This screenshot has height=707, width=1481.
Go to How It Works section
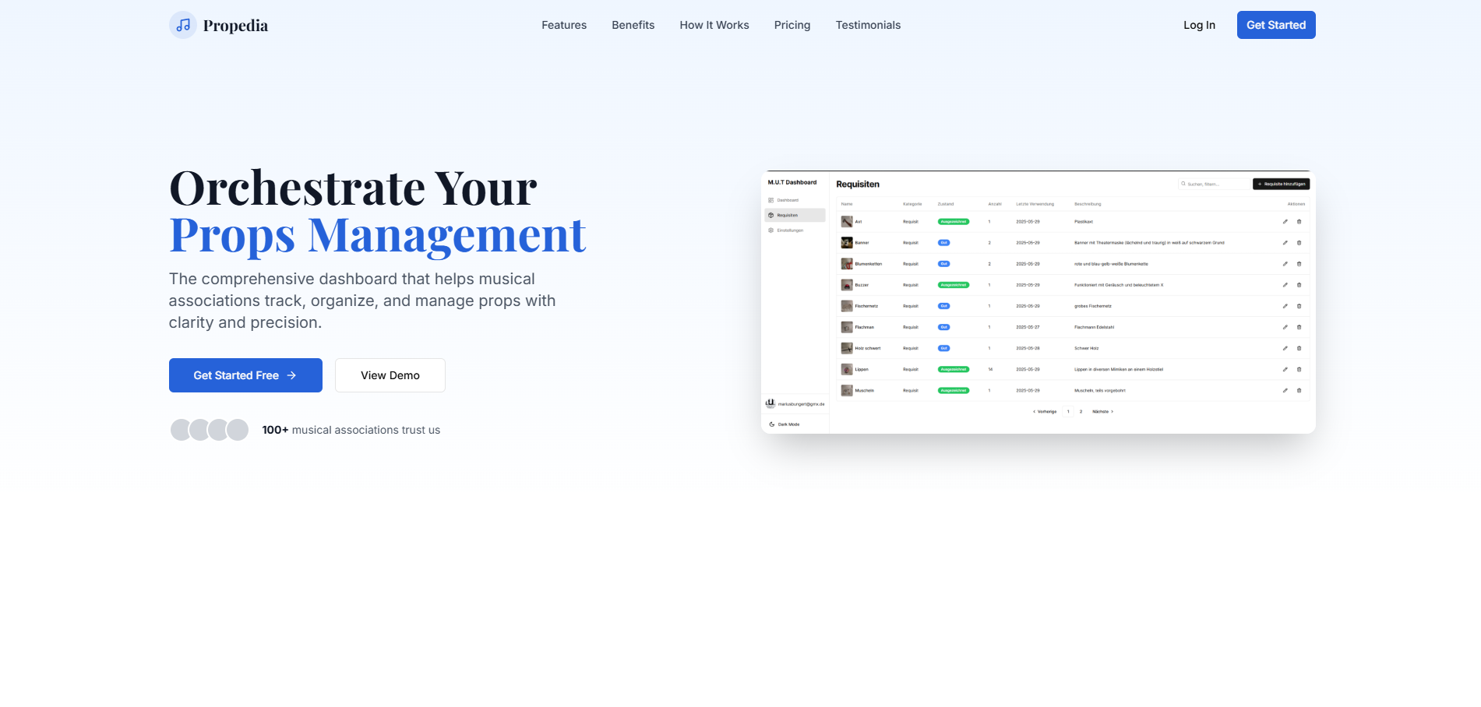point(714,25)
